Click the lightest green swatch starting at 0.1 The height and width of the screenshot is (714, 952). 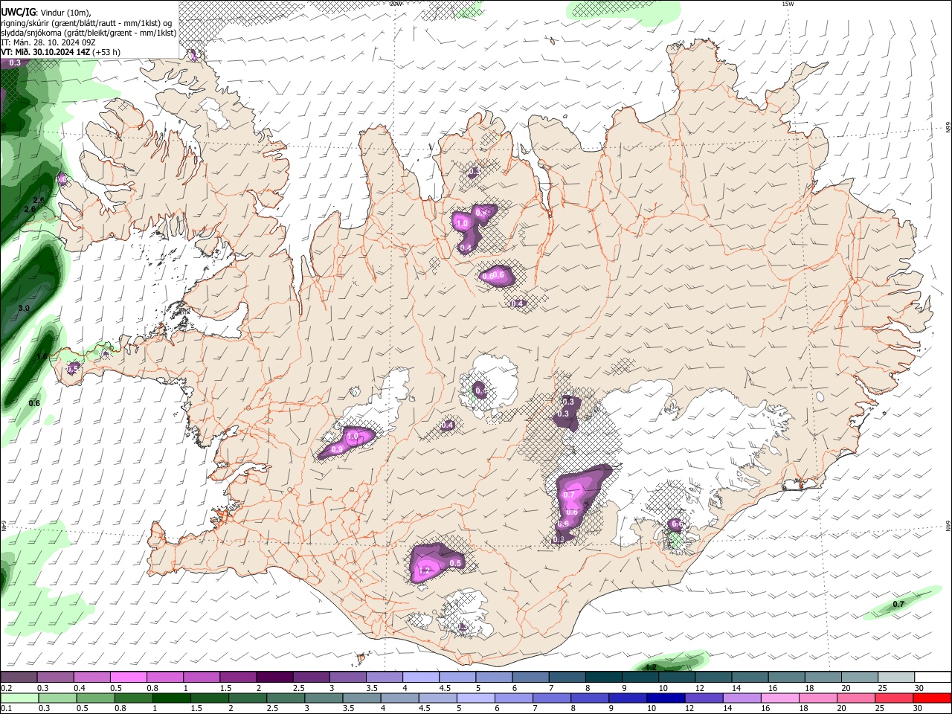(x=19, y=698)
